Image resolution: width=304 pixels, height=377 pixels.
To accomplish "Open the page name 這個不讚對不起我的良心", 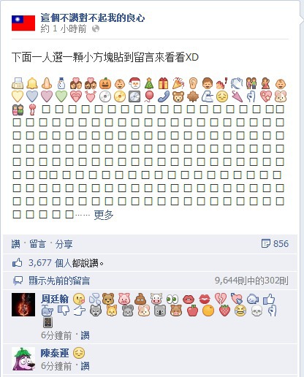I will [93, 18].
